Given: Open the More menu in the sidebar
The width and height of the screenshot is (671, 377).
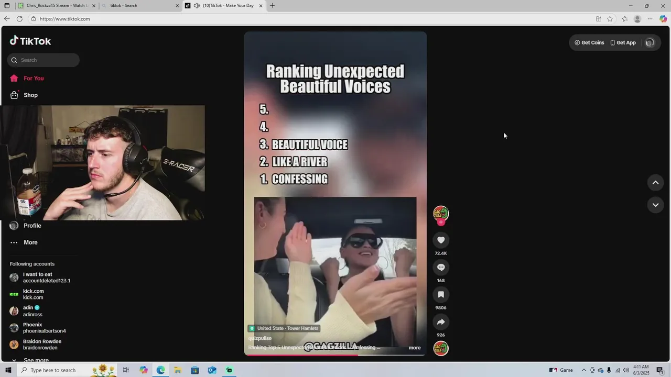Looking at the screenshot, I should (24, 242).
